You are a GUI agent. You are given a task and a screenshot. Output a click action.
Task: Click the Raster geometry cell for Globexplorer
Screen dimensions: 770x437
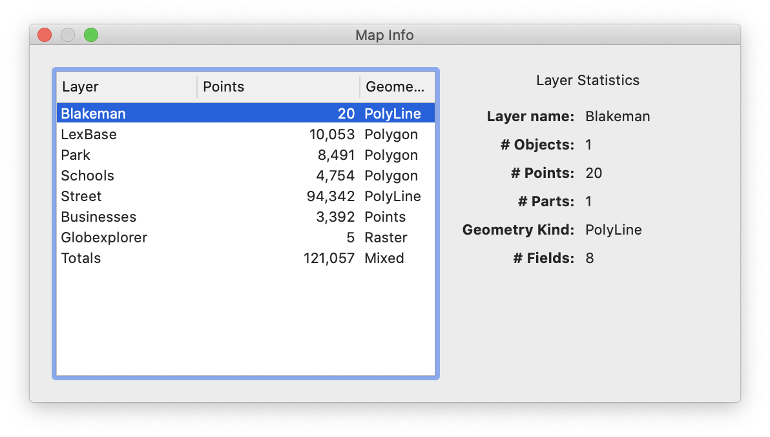[386, 238]
